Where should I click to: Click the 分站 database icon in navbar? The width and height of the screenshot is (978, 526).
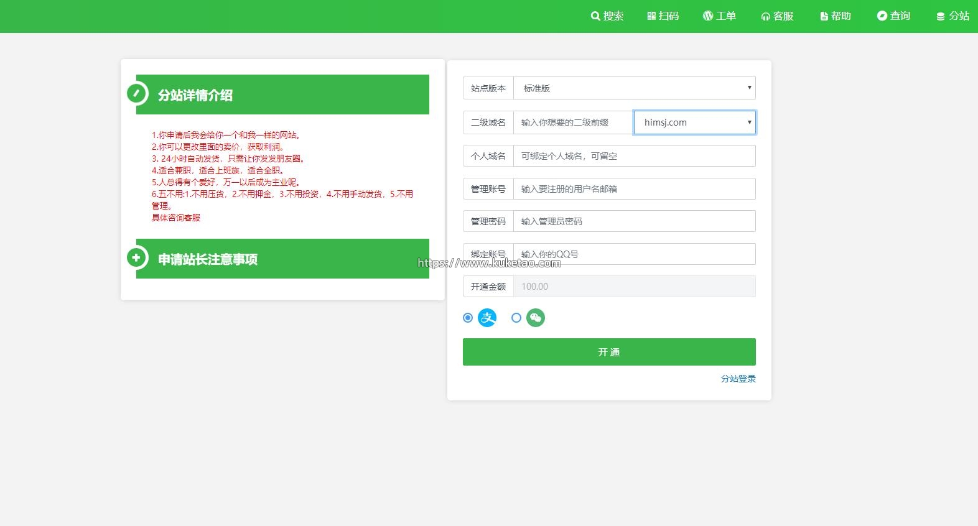(941, 17)
